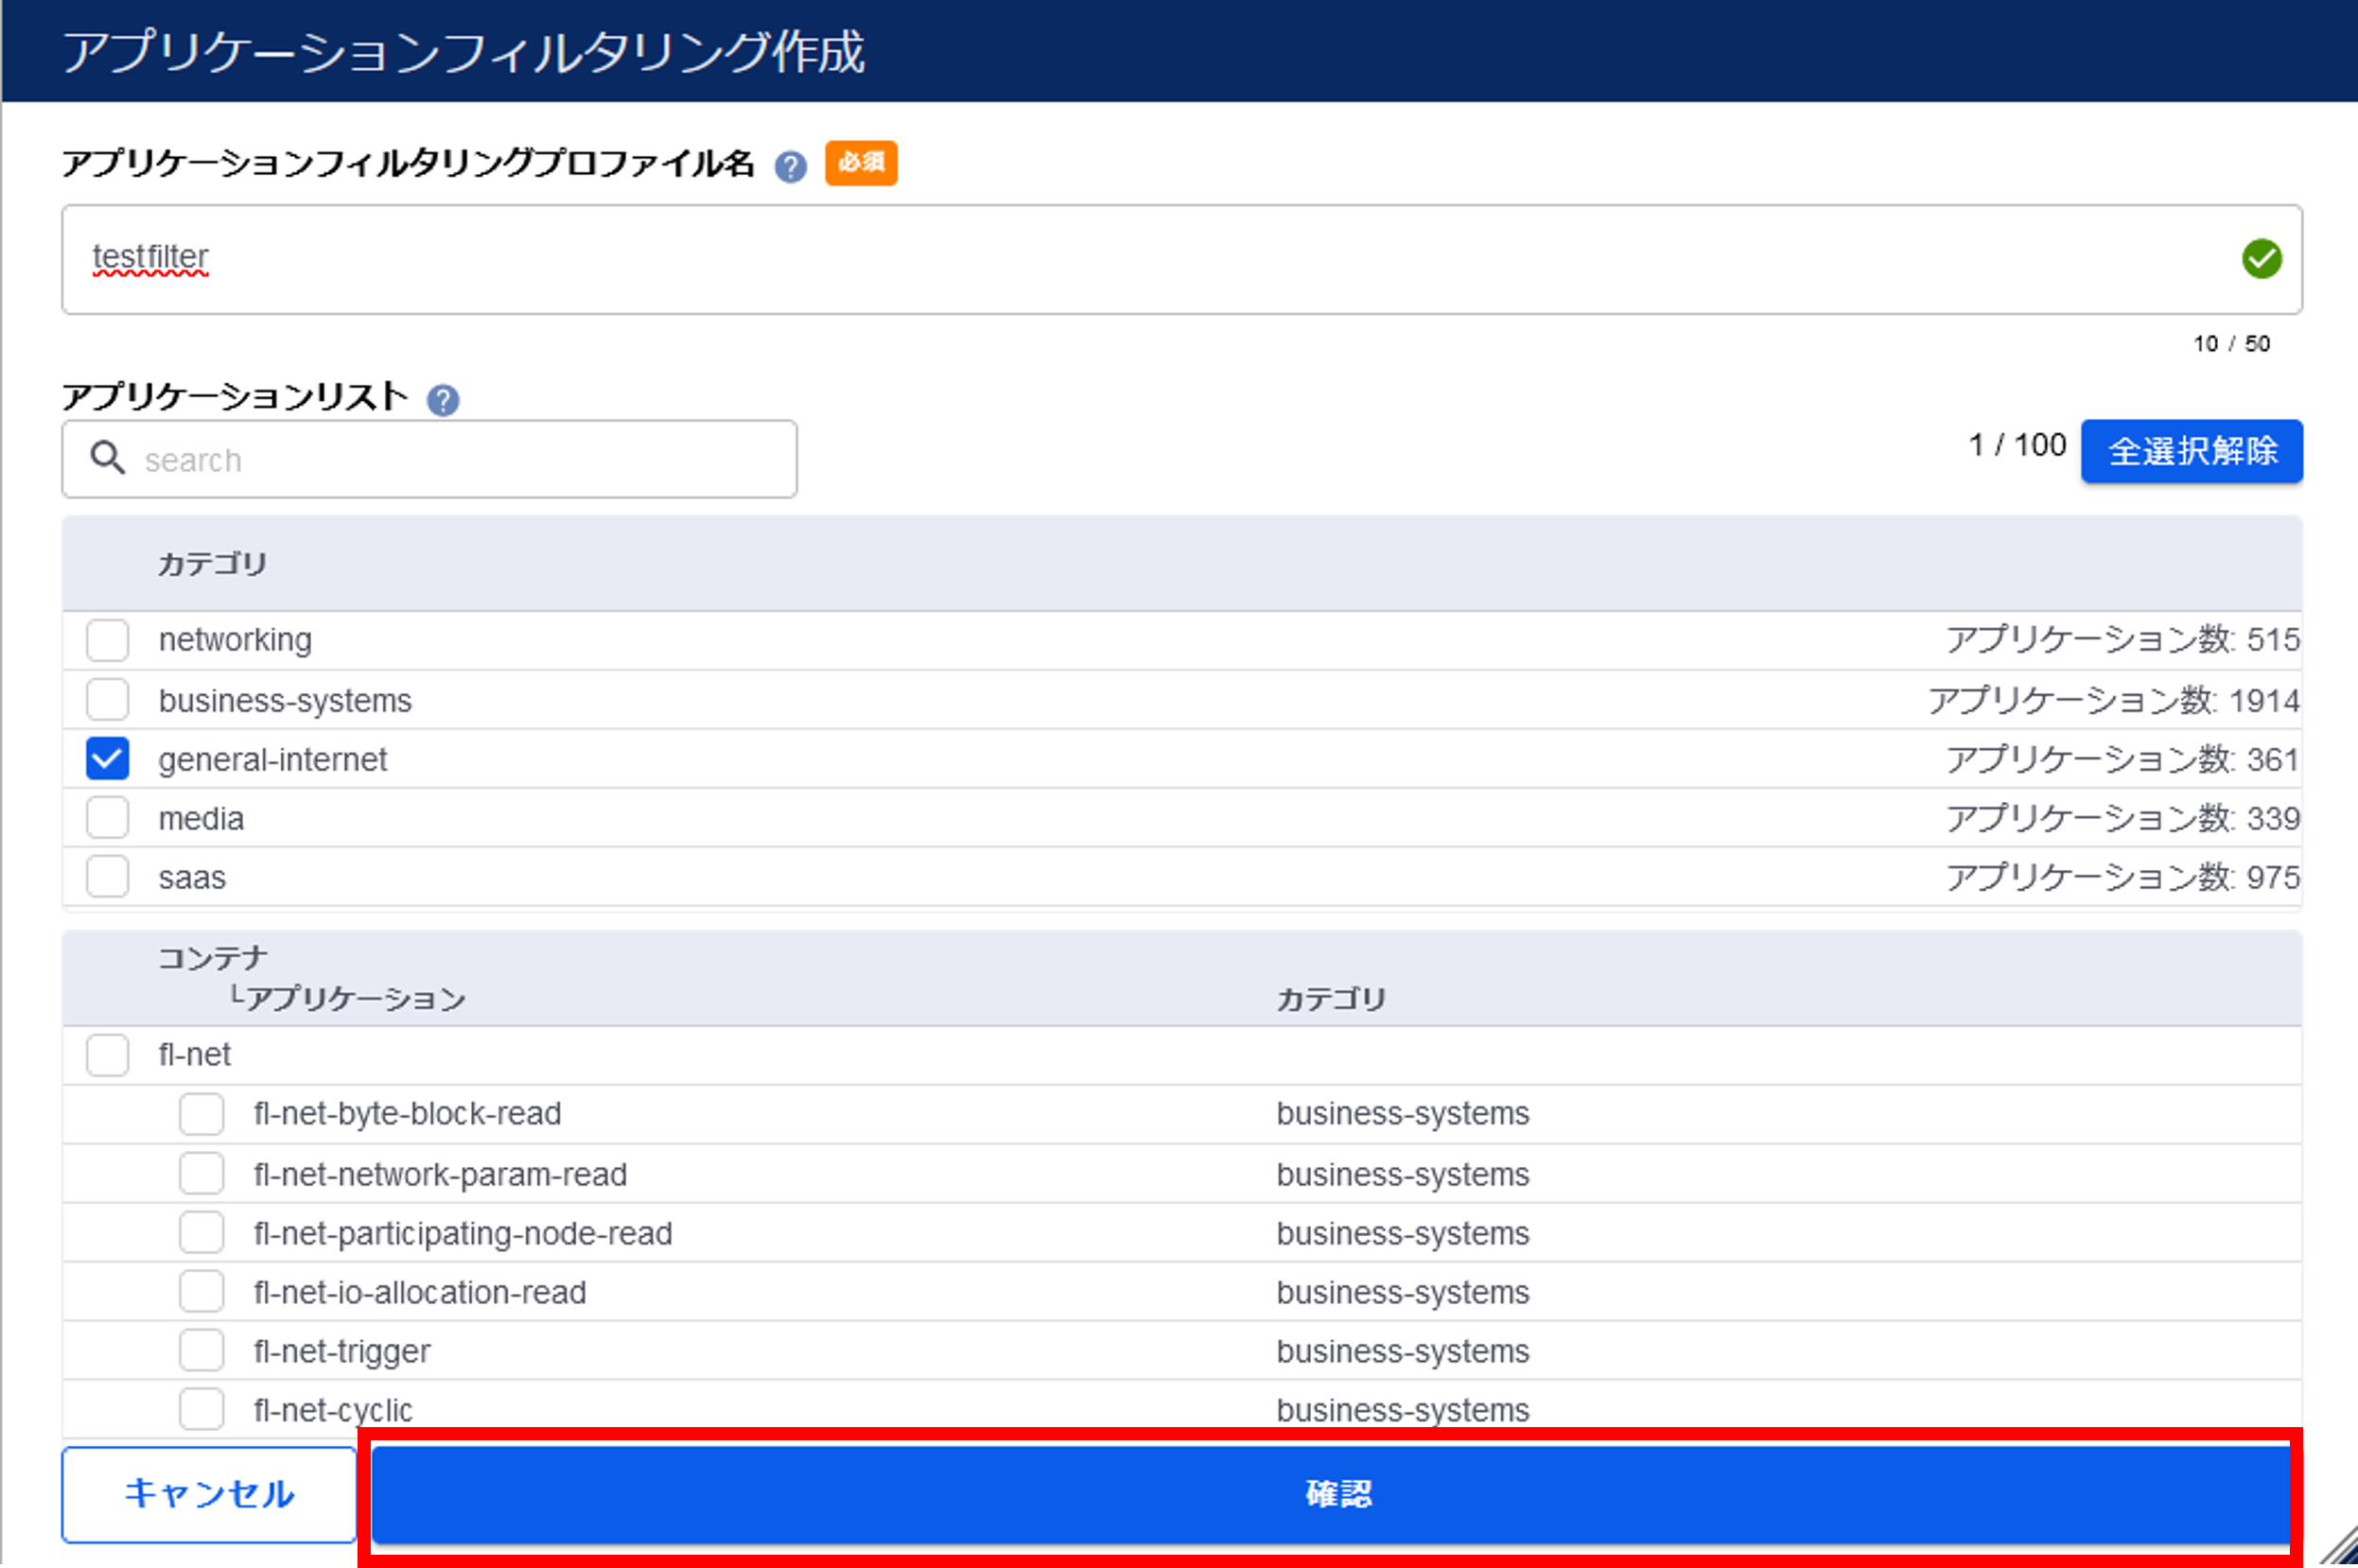This screenshot has height=1568, width=2358.
Task: Click the fl-net-byte-block-read application name
Action: click(x=407, y=1114)
